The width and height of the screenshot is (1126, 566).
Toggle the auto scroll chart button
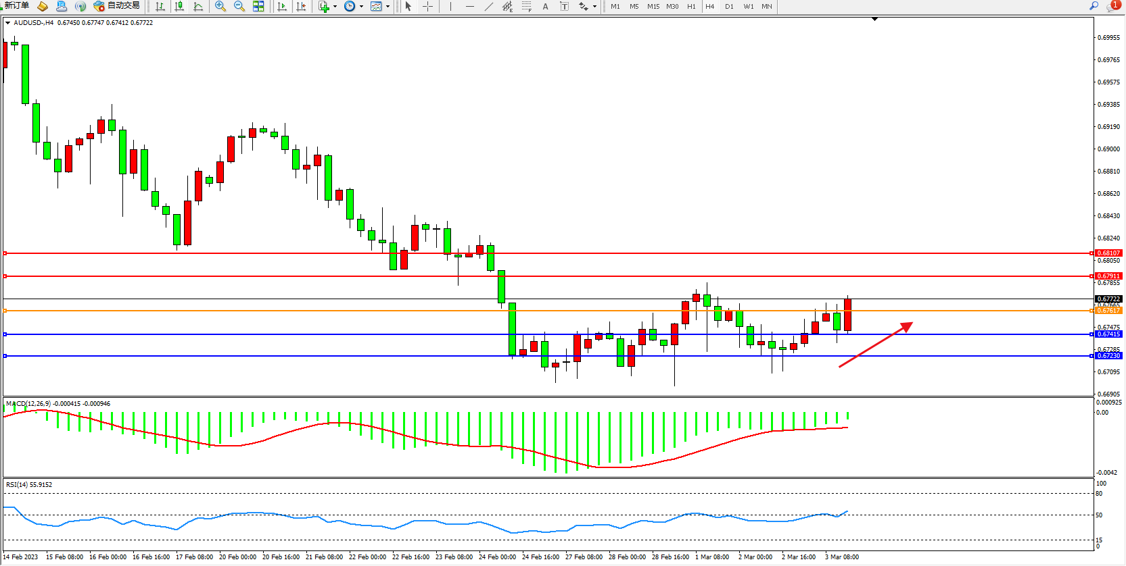(282, 6)
